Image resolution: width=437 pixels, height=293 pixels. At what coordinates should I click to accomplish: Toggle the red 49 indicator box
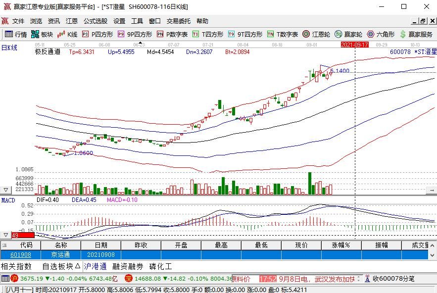[16, 234]
